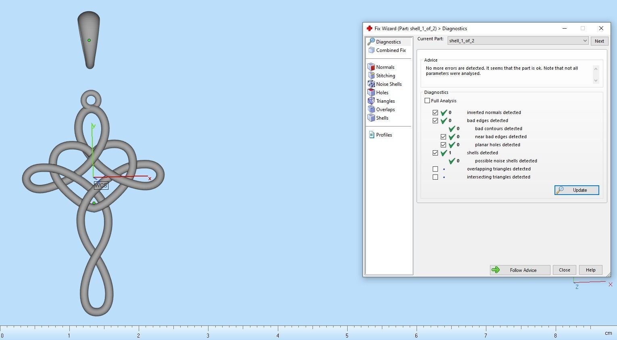Screen dimensions: 617x340
Task: Click the green checkmark beside bad contours
Action: 452,129
